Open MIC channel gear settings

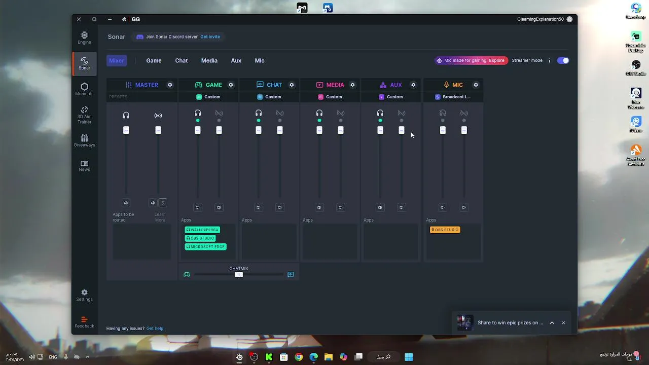point(476,85)
